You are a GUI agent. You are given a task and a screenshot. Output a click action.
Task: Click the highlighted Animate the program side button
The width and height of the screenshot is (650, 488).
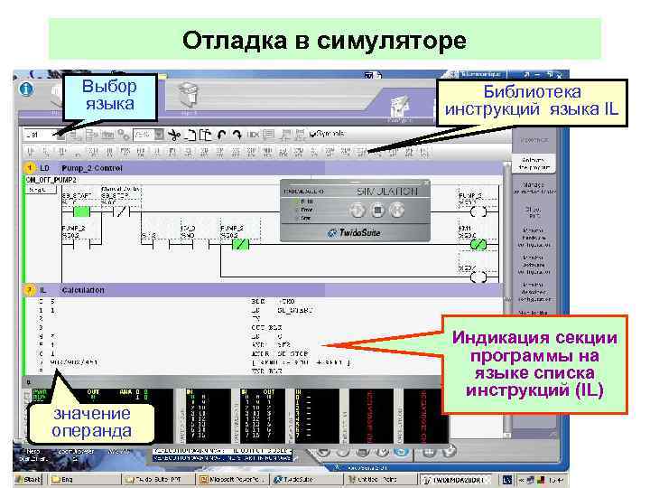pos(534,164)
